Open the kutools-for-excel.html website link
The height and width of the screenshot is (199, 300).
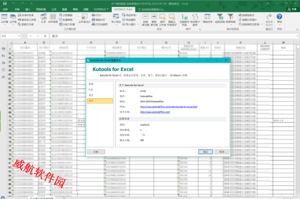pyautogui.click(x=169, y=107)
